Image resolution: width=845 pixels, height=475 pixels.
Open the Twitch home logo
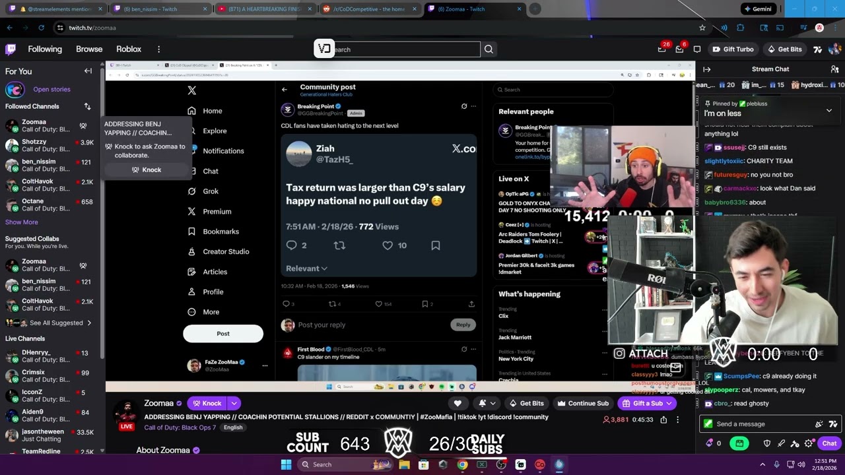point(11,49)
